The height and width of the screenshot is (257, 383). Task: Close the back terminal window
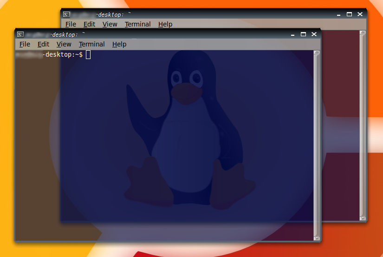(360, 14)
